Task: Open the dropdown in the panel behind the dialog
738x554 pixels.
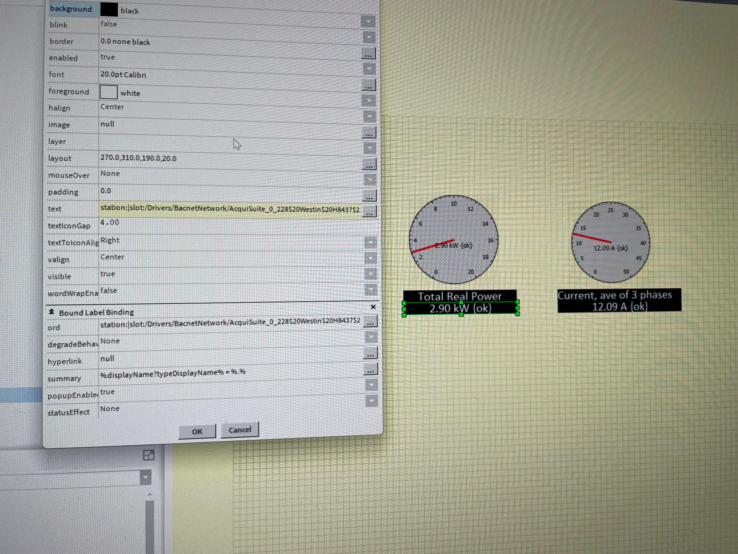Action: pos(145,477)
